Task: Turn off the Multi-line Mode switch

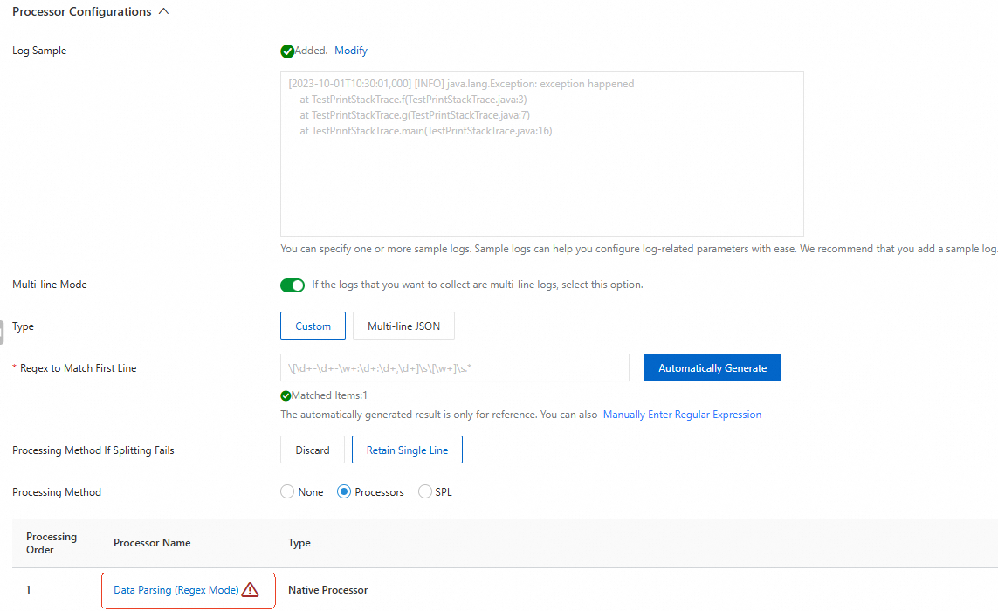Action: (x=293, y=285)
